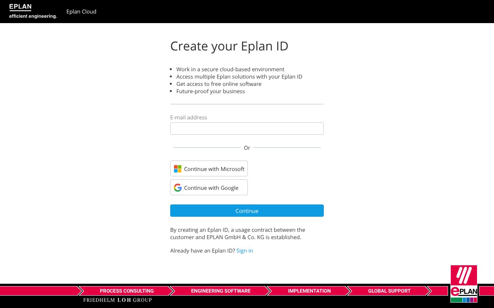Select the Google logo icon
The height and width of the screenshot is (308, 494).
178,187
